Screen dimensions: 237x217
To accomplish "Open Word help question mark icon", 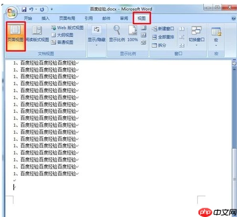I will click(x=234, y=18).
